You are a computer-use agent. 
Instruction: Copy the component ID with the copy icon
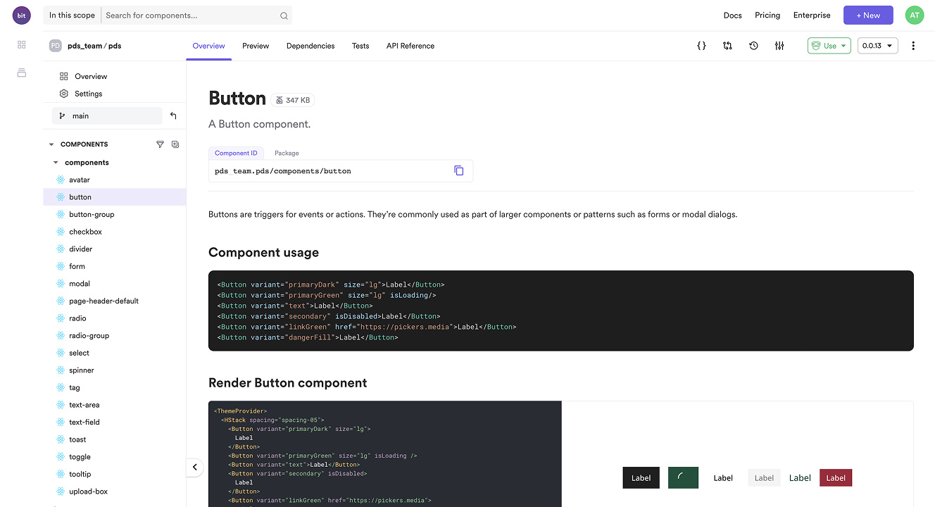(x=459, y=170)
